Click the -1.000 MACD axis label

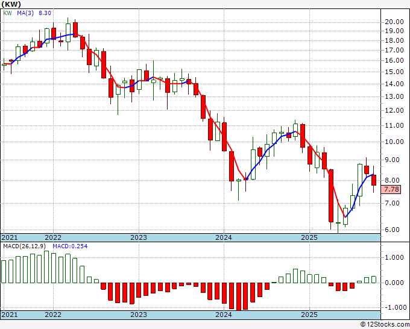tap(393, 307)
